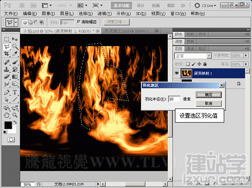Confirm feather dialog with 确定 button
The image size is (252, 188).
[209, 95]
